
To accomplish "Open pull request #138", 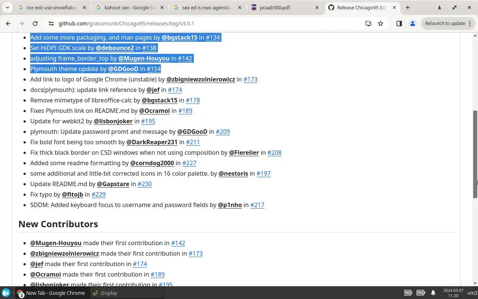I will [x=149, y=48].
